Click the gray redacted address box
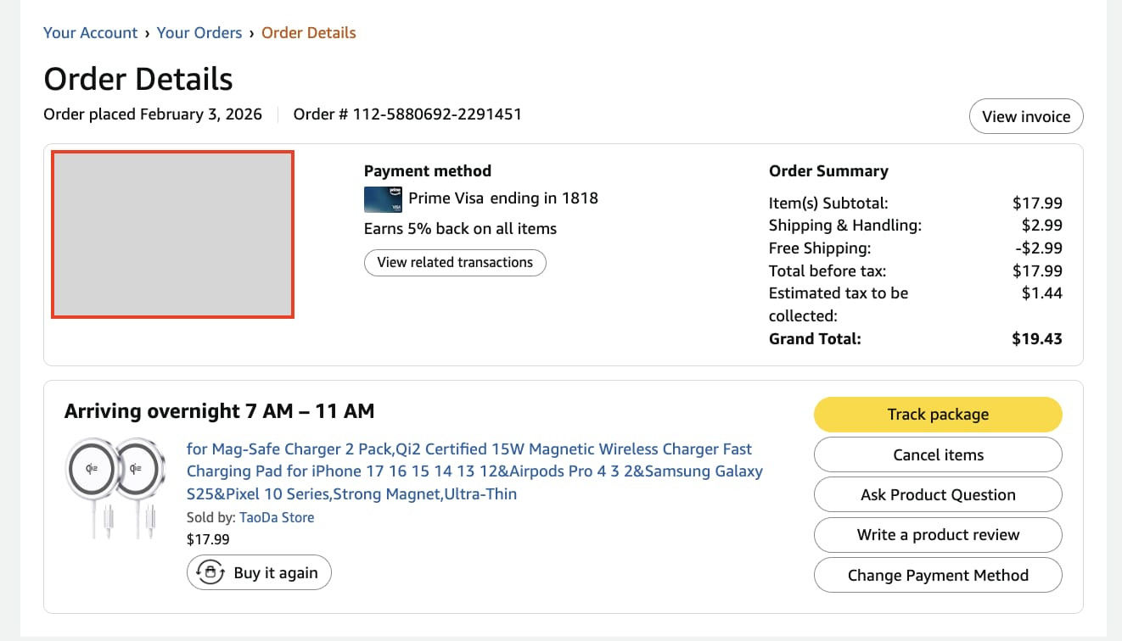Image resolution: width=1122 pixels, height=641 pixels. 173,234
